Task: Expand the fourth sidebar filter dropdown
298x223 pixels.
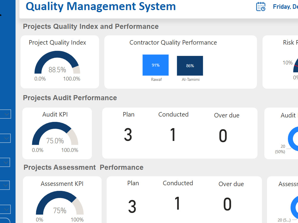Action: (x=5, y=185)
